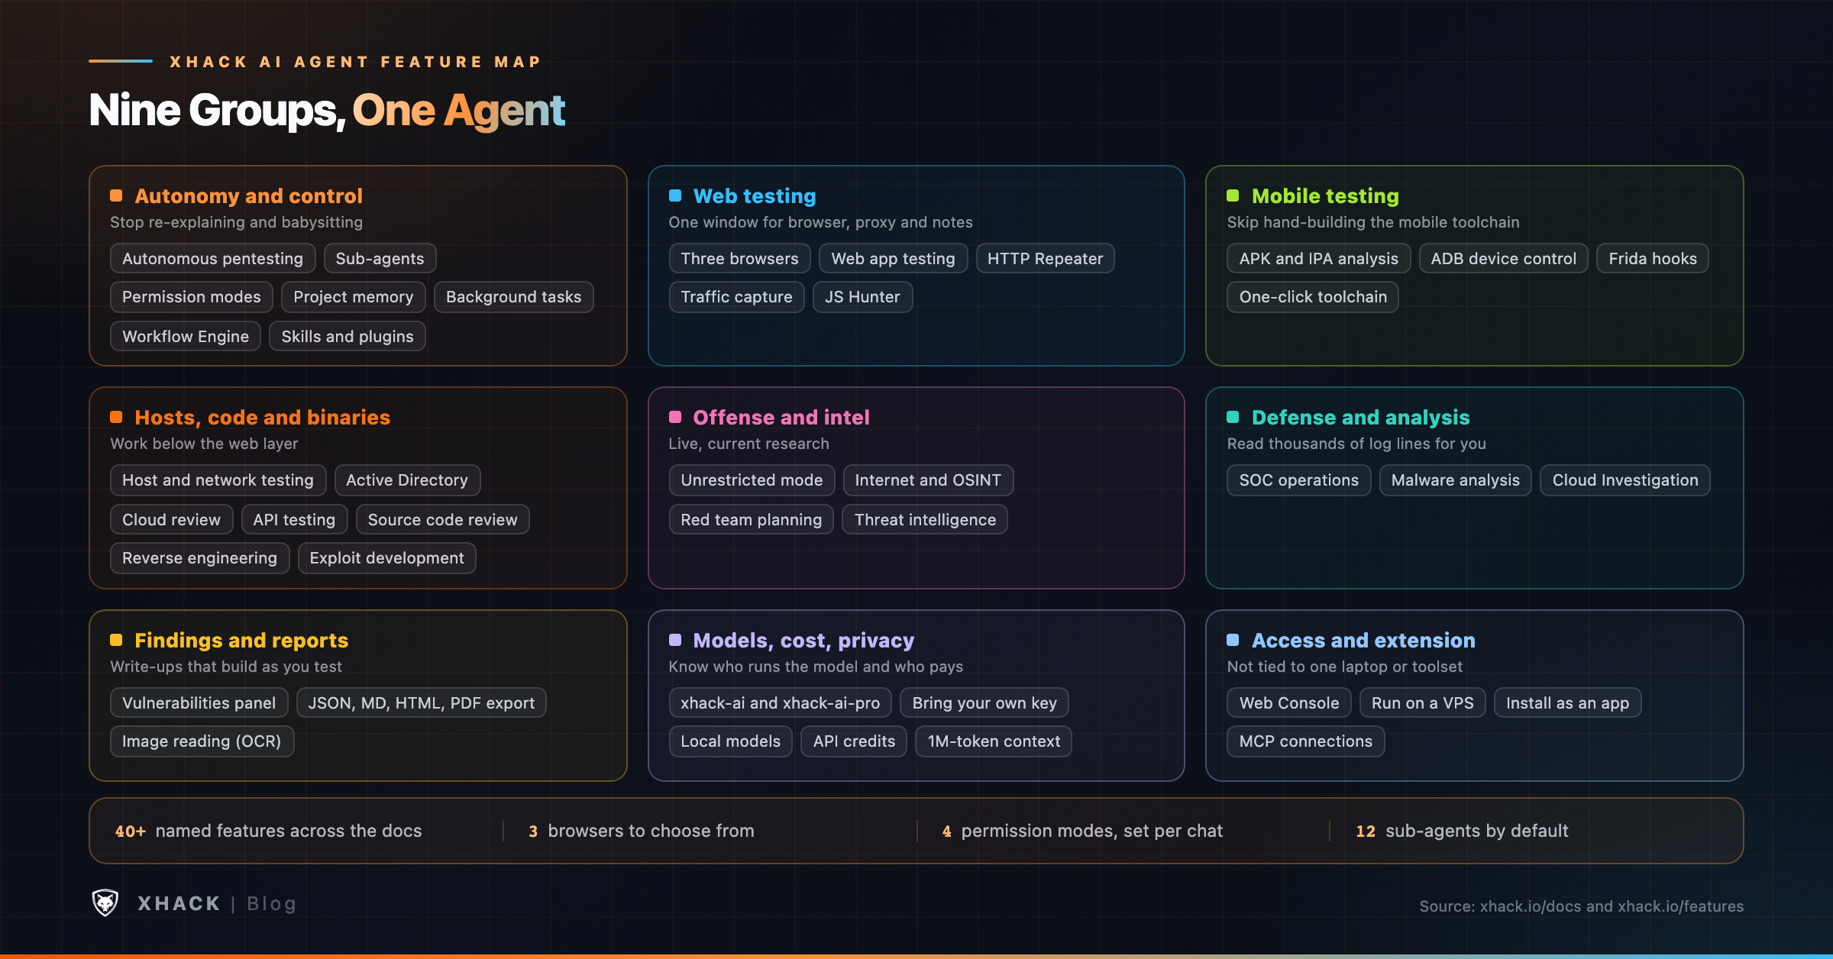Click '12 sub-agents by default' stat
This screenshot has width=1833, height=959.
point(1462,831)
